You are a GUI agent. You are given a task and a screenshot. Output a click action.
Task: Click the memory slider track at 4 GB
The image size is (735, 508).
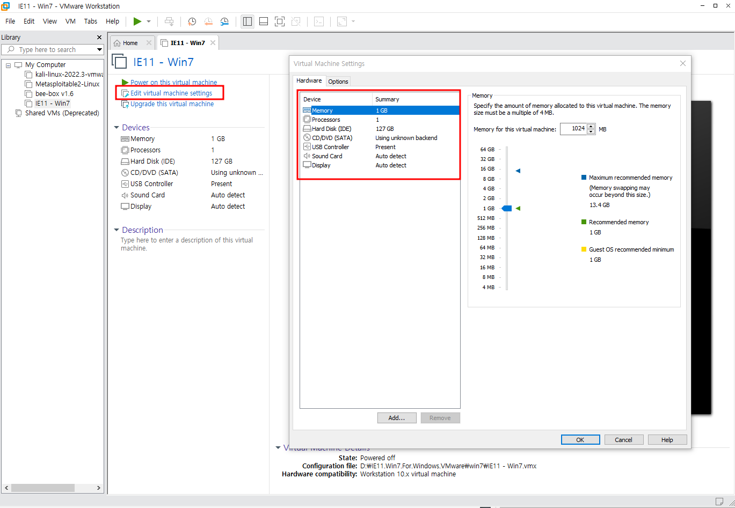pyautogui.click(x=506, y=189)
